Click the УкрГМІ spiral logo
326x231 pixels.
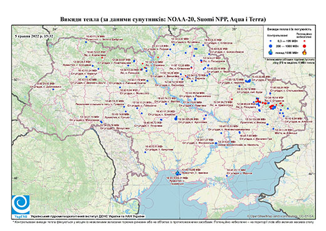pyautogui.click(x=21, y=205)
